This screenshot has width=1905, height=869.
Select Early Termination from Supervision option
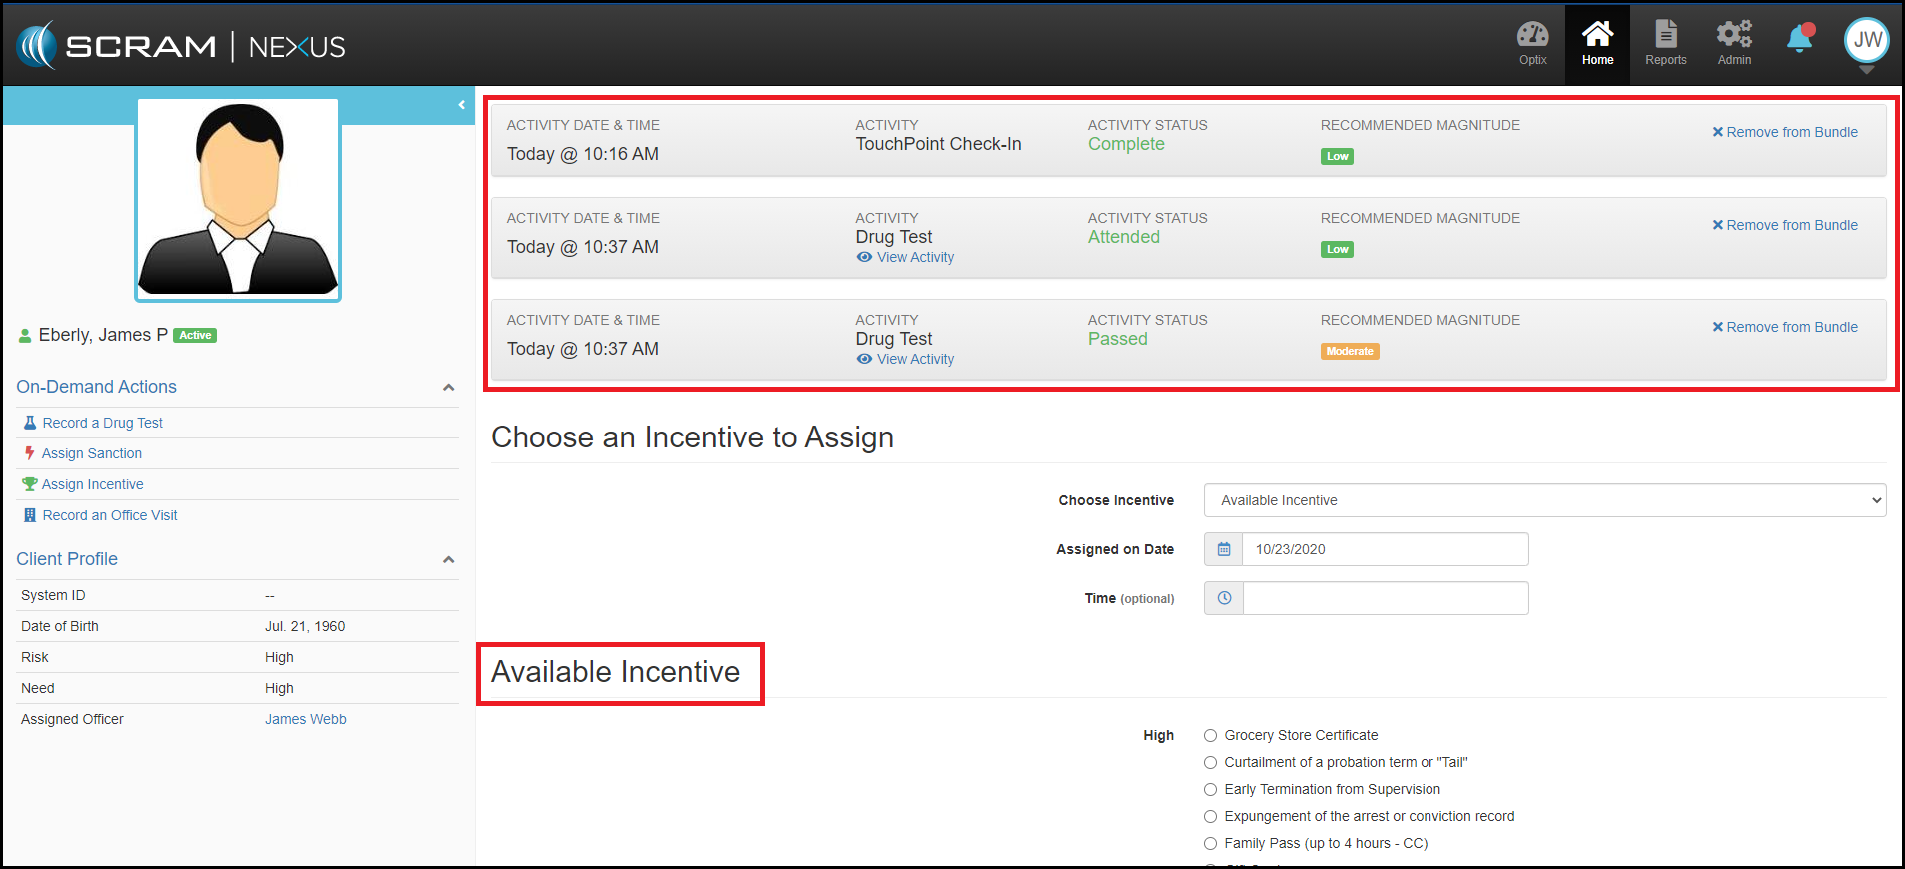coord(1211,789)
